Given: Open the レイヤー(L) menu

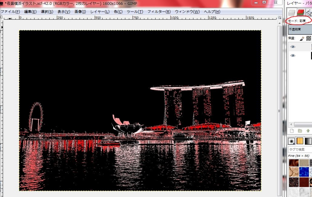Looking at the screenshot, I should pos(100,12).
